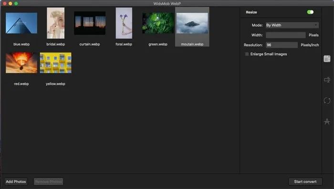Expand the Mode dropdown showing By Width
This screenshot has height=189, width=334.
[x=292, y=25]
